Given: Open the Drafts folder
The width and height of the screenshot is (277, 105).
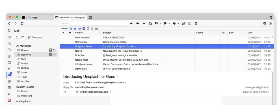Looking at the screenshot, I should click(x=36, y=64).
